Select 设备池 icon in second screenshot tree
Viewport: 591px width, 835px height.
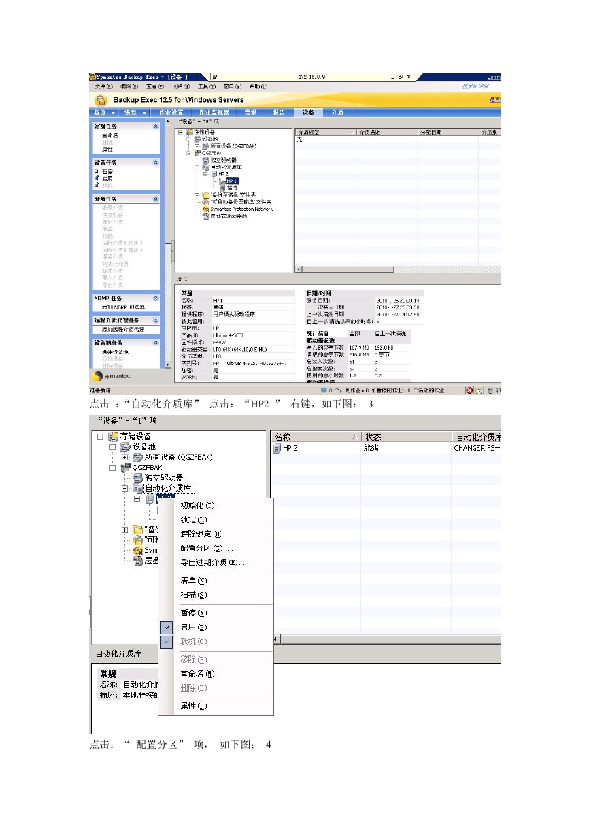(x=126, y=447)
